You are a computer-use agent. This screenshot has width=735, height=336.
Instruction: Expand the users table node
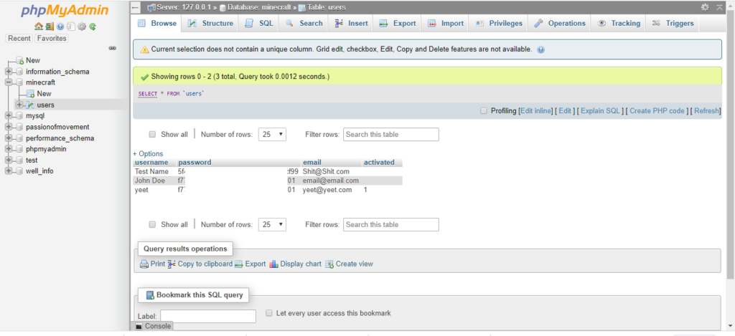click(19, 105)
